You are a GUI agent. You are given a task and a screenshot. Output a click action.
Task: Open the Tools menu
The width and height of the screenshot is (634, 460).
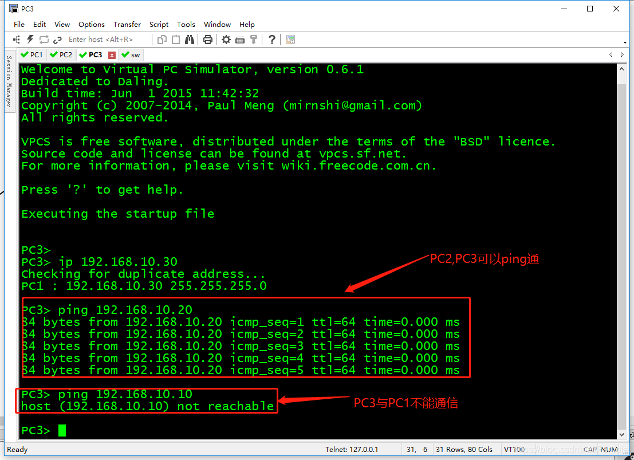tap(186, 24)
